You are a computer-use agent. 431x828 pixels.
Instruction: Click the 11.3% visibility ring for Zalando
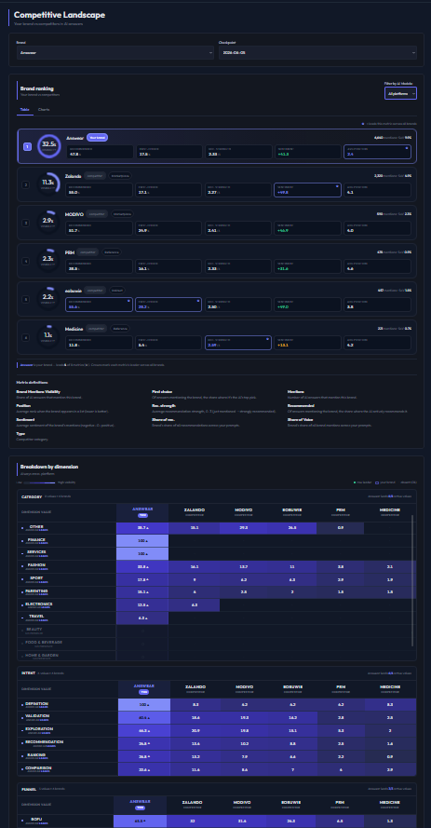(x=49, y=184)
